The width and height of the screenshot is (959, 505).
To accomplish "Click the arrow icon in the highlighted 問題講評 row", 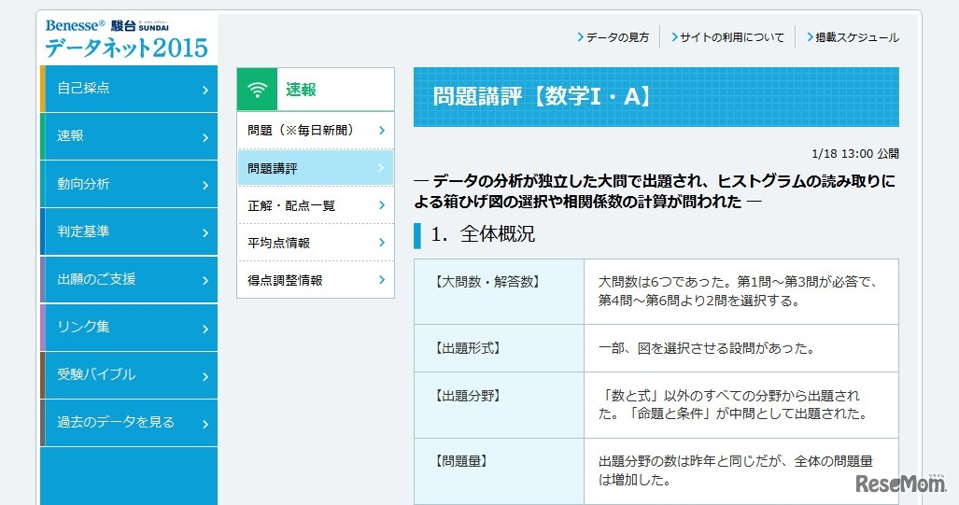I will pos(382,167).
